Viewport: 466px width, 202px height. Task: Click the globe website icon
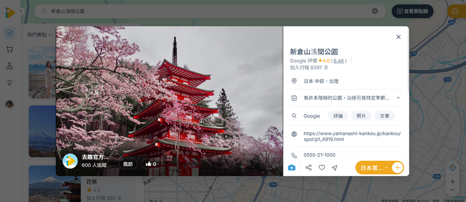(x=294, y=134)
